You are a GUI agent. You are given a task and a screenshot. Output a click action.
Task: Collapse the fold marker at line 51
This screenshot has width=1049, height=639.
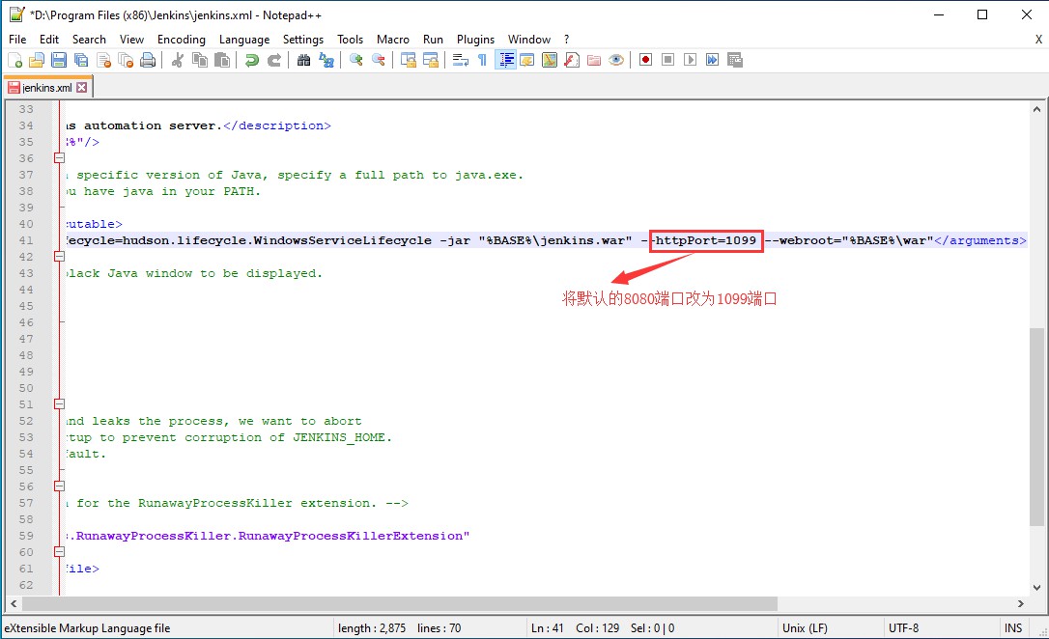59,404
